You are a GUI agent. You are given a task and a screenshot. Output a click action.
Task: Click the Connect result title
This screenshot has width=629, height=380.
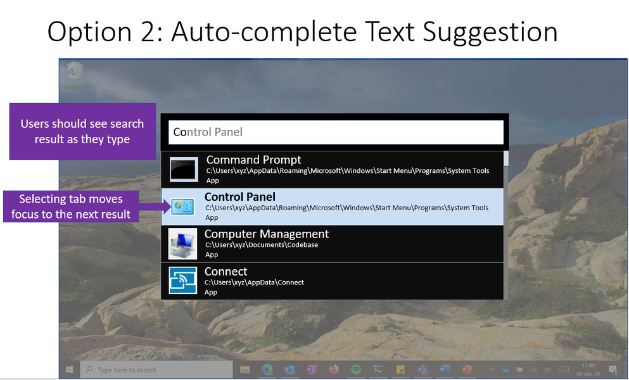coord(226,271)
